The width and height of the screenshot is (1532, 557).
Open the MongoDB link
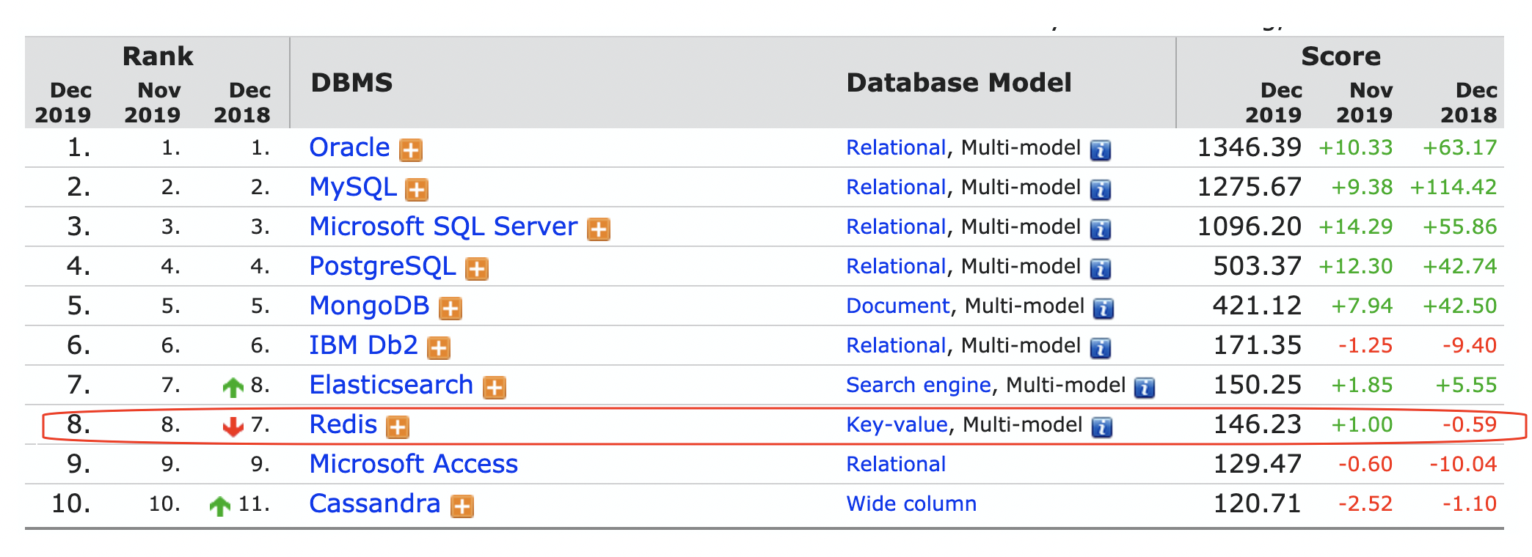(369, 306)
